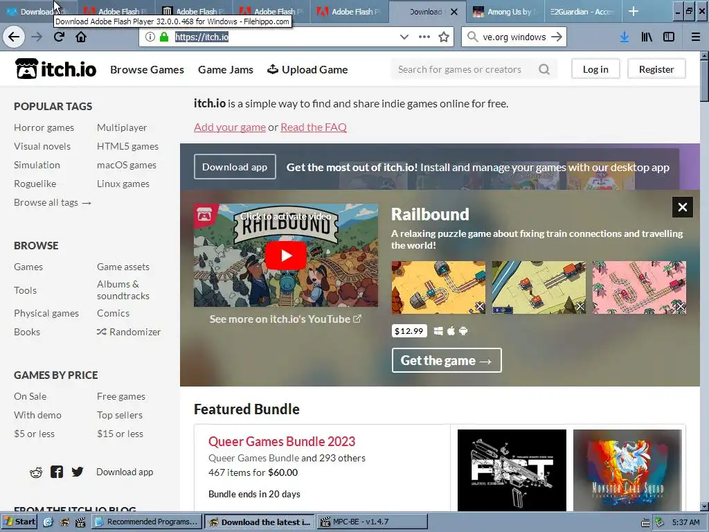Open itch.io Reddit icon in sidebar
Screen dimensions: 709x532
36,472
